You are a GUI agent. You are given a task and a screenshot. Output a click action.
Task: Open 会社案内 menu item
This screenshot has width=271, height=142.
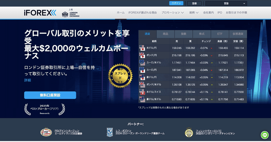coord(208,13)
